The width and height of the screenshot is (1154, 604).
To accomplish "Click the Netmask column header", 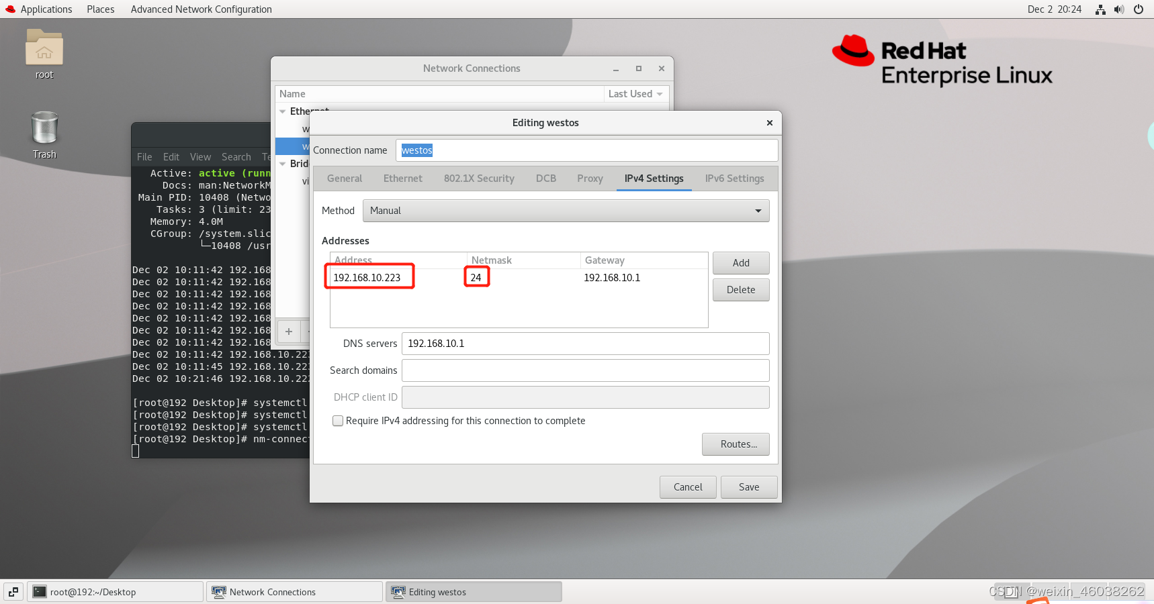I will click(x=524, y=260).
